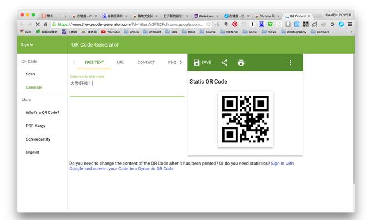Open the movie bookmarks folder
The width and height of the screenshot is (368, 220).
pyautogui.click(x=269, y=32)
